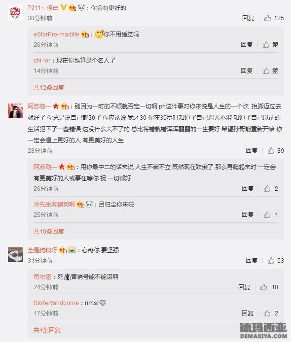Expand the 共4条回复 reply thread
This screenshot has height=342, width=291.
[47, 330]
